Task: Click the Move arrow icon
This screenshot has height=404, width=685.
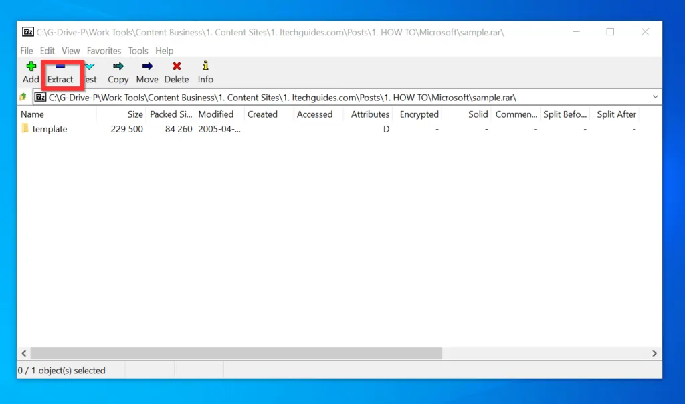Action: (x=147, y=67)
